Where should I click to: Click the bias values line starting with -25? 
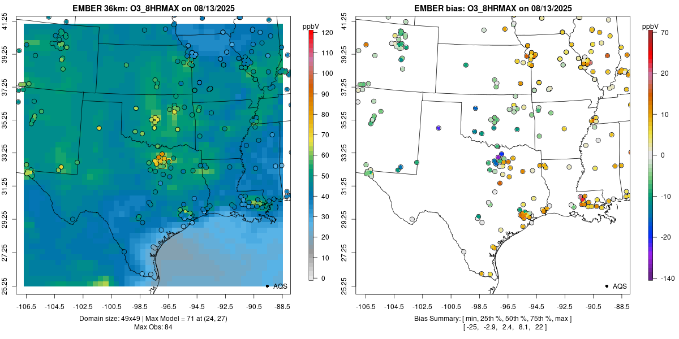pyautogui.click(x=493, y=327)
